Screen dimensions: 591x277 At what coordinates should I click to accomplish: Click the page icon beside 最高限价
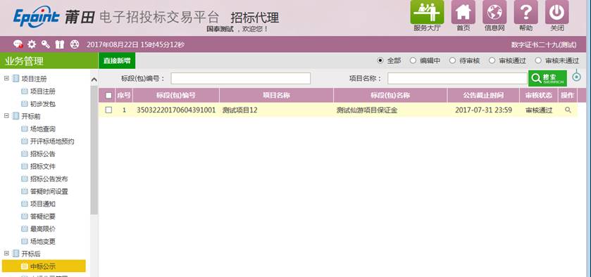tap(25, 228)
